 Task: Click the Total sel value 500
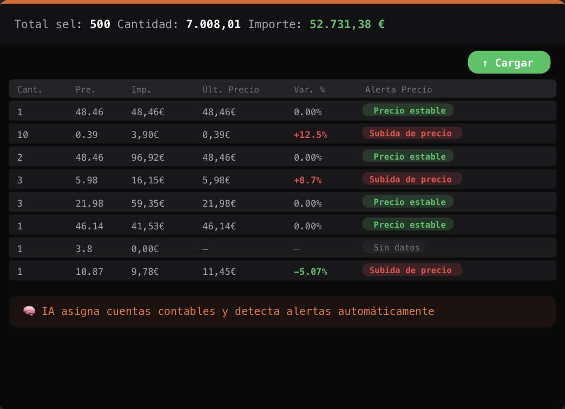point(100,24)
